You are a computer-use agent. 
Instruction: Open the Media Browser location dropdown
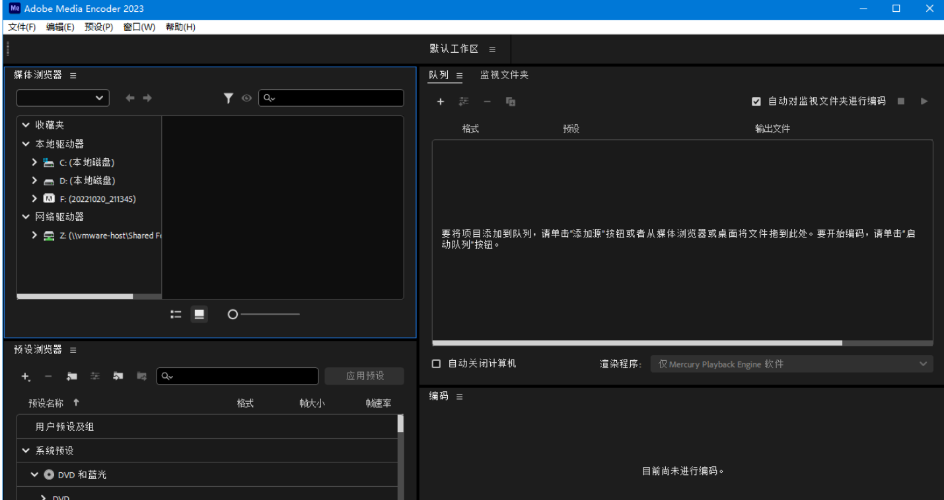click(x=63, y=98)
